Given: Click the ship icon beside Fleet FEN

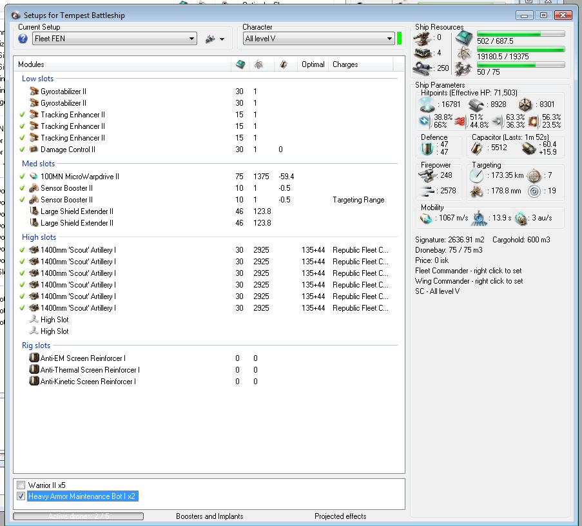Looking at the screenshot, I should tap(211, 39).
